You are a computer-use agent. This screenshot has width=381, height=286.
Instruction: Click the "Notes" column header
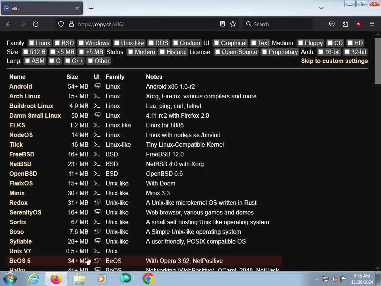pos(154,77)
